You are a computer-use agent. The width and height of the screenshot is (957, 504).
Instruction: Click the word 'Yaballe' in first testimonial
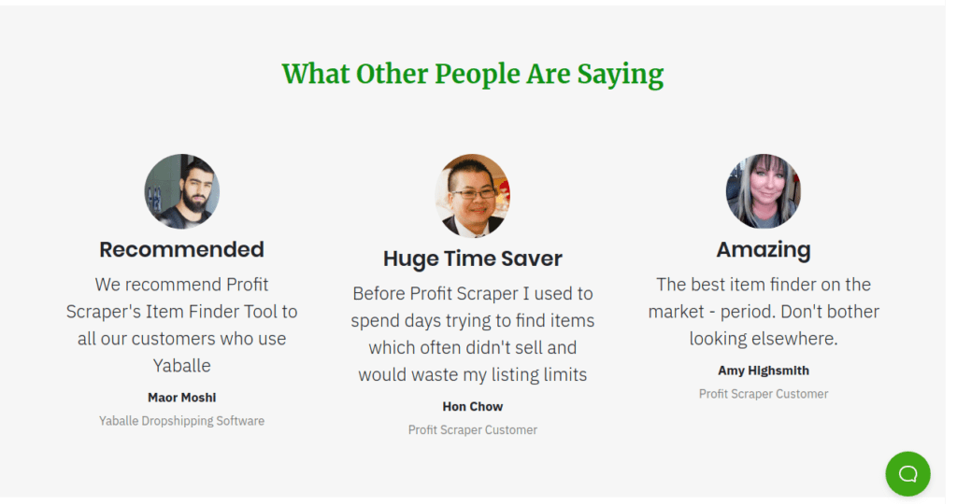point(182,366)
